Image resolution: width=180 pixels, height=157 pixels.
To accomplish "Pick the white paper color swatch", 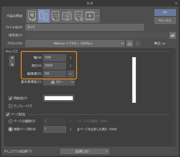I will (59, 98).
